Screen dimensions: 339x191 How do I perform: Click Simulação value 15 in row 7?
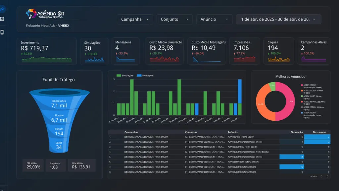point(292,167)
